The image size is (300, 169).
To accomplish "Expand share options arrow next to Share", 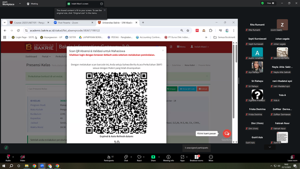I will click(159, 157).
